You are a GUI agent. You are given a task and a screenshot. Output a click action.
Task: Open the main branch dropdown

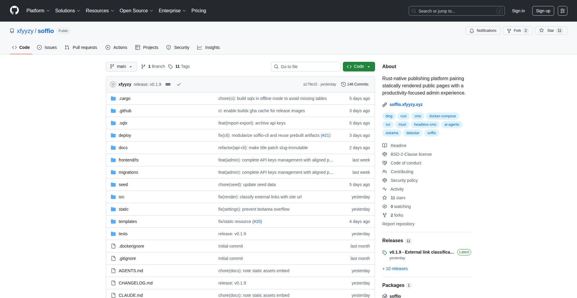point(121,66)
